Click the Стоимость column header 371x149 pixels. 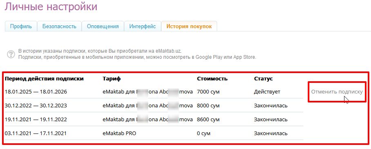click(212, 79)
